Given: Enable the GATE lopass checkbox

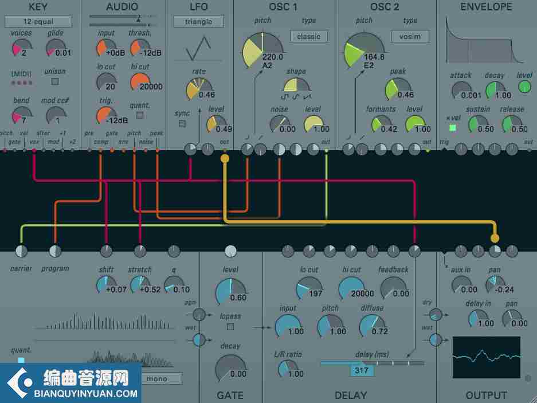Looking at the screenshot, I should [230, 327].
